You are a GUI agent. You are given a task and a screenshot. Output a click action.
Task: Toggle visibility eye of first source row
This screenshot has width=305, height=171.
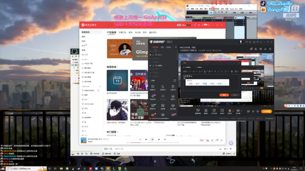pos(150,51)
